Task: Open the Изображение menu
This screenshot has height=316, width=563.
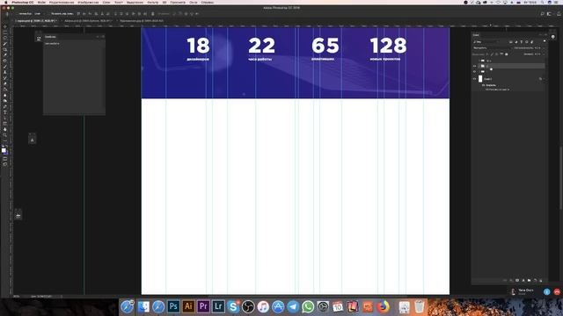Action: coord(88,2)
